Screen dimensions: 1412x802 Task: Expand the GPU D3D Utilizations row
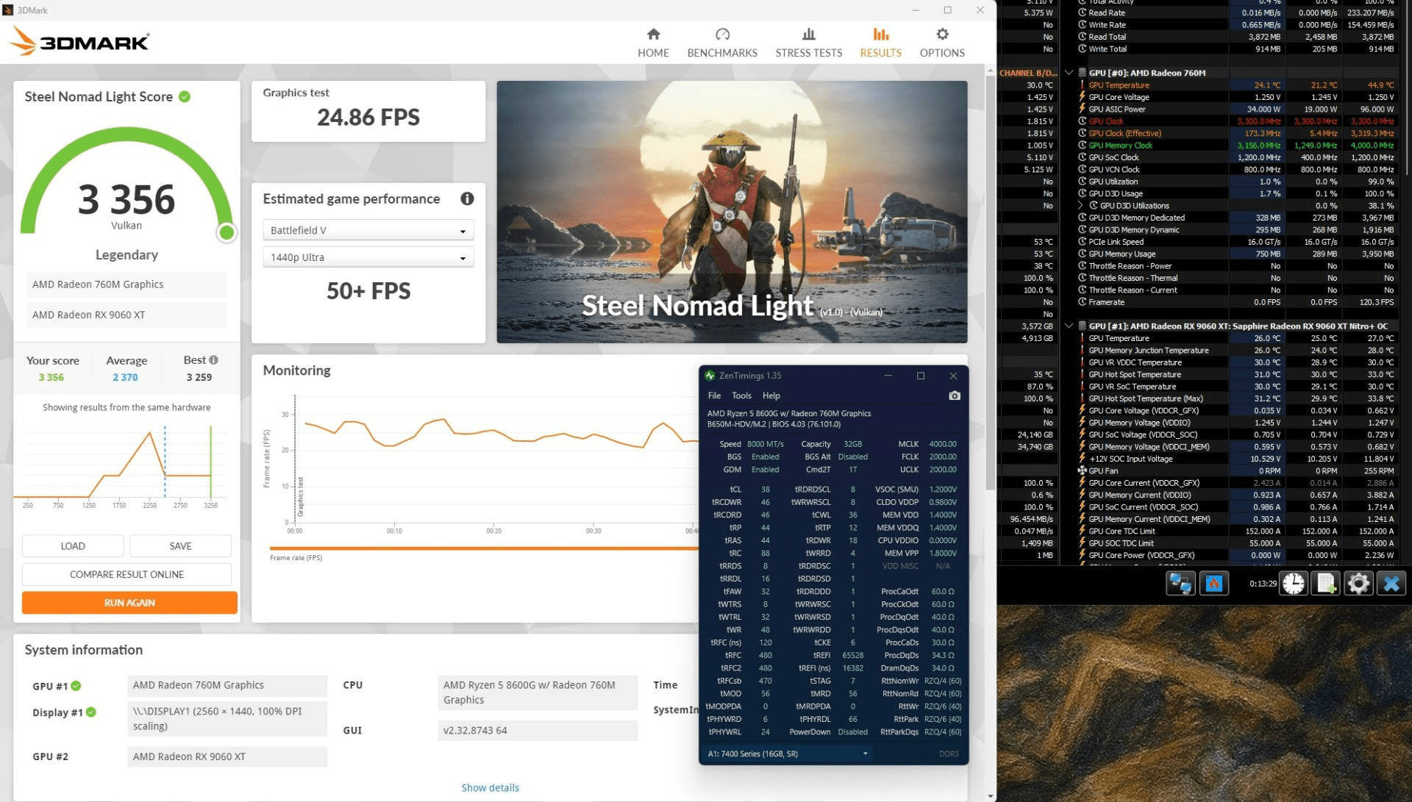1080,206
